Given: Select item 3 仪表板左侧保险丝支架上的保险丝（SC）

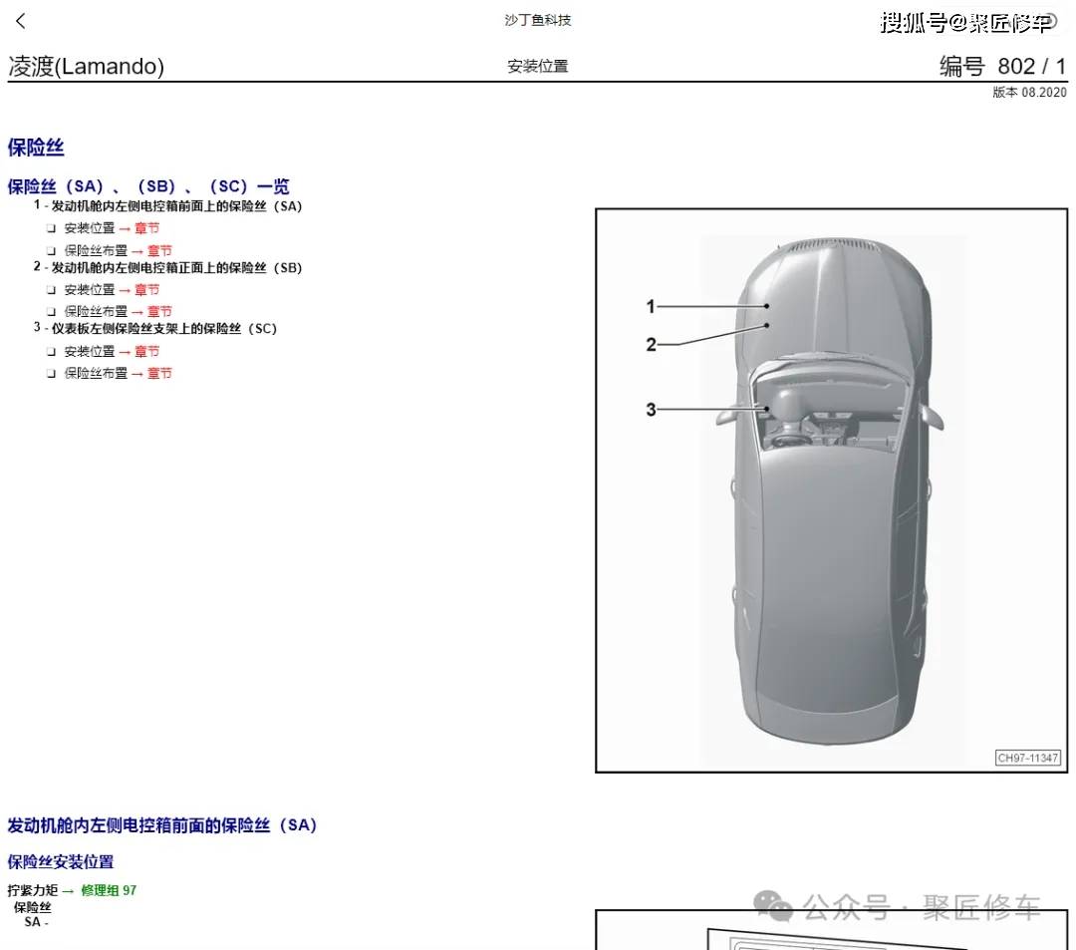Looking at the screenshot, I should pos(155,328).
